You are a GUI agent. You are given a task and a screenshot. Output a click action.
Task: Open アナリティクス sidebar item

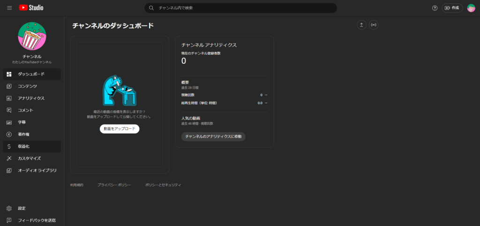[x=31, y=98]
